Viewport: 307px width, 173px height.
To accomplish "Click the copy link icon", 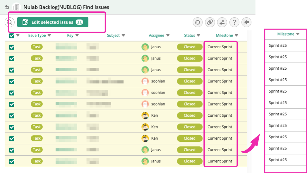I will pyautogui.click(x=210, y=22).
